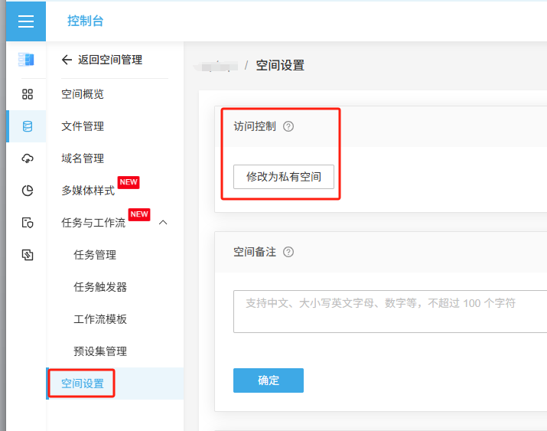The height and width of the screenshot is (431, 547).
Task: Focus the 空间备注 text field
Action: [390, 312]
